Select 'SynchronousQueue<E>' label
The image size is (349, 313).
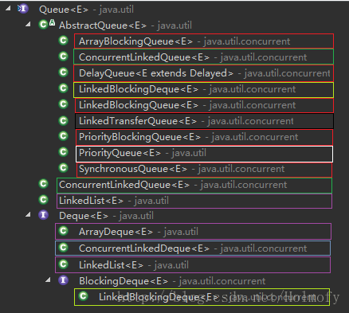point(133,169)
